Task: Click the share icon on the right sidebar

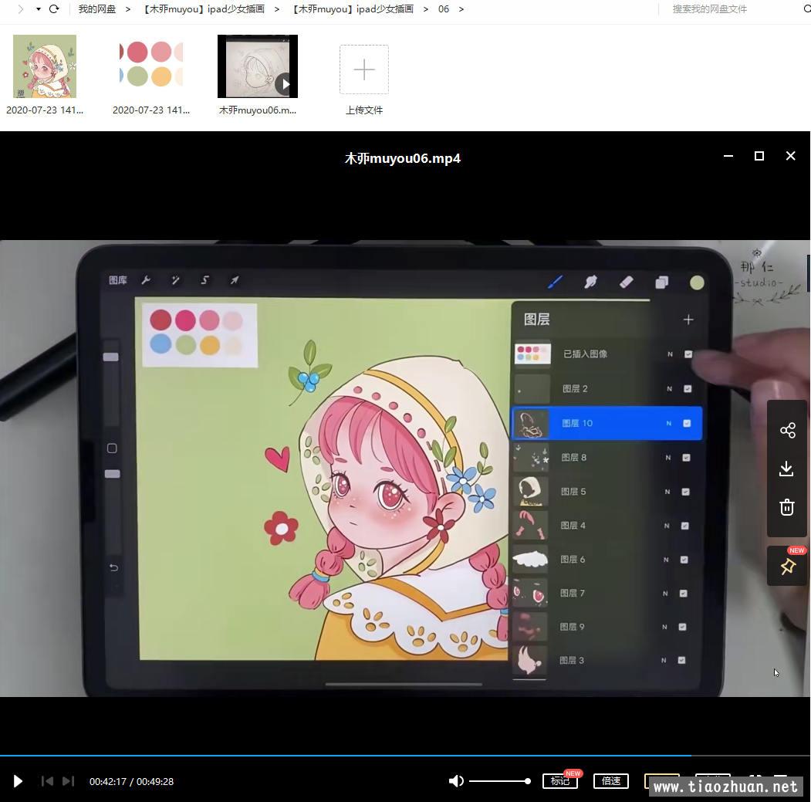Action: (x=787, y=431)
